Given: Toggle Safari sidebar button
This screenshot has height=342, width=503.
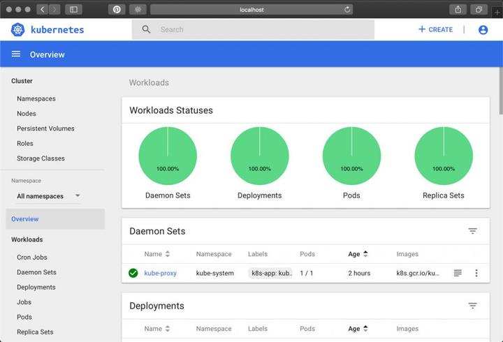Looking at the screenshot, I should 73,9.
